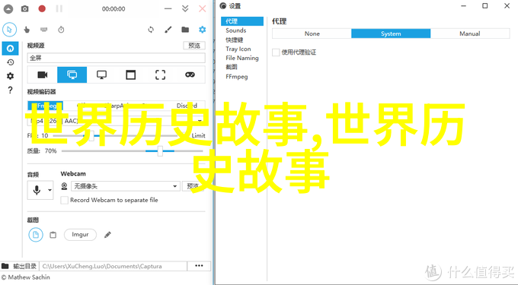Choose None proxy option

tap(312, 33)
